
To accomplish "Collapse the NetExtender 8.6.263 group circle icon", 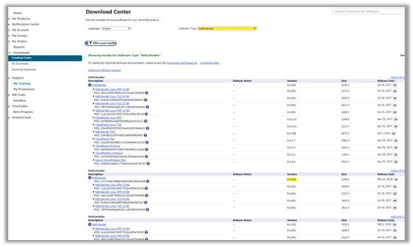I will click(90, 224).
